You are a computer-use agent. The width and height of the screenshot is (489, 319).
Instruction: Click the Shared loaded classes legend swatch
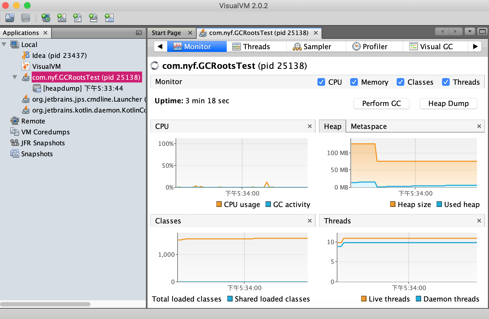tap(230, 299)
